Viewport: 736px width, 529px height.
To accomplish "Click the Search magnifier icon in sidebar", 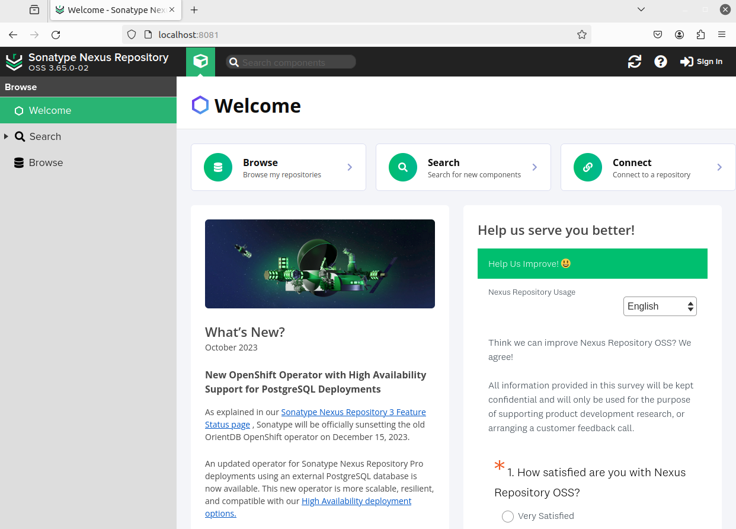I will click(20, 136).
